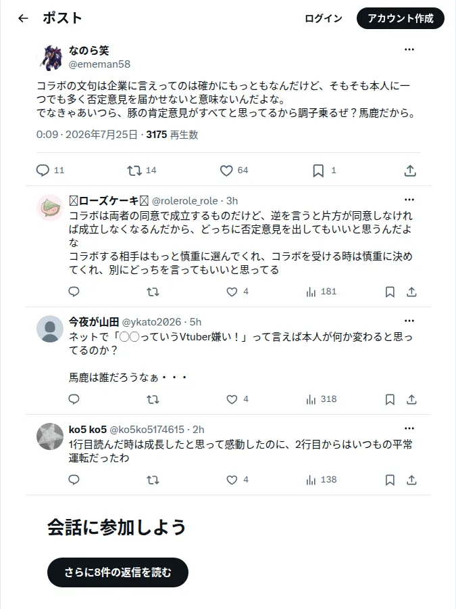Image resolution: width=456 pixels, height=609 pixels.
Task: Click さらに8件の返信を読む button
Action: pos(118,572)
